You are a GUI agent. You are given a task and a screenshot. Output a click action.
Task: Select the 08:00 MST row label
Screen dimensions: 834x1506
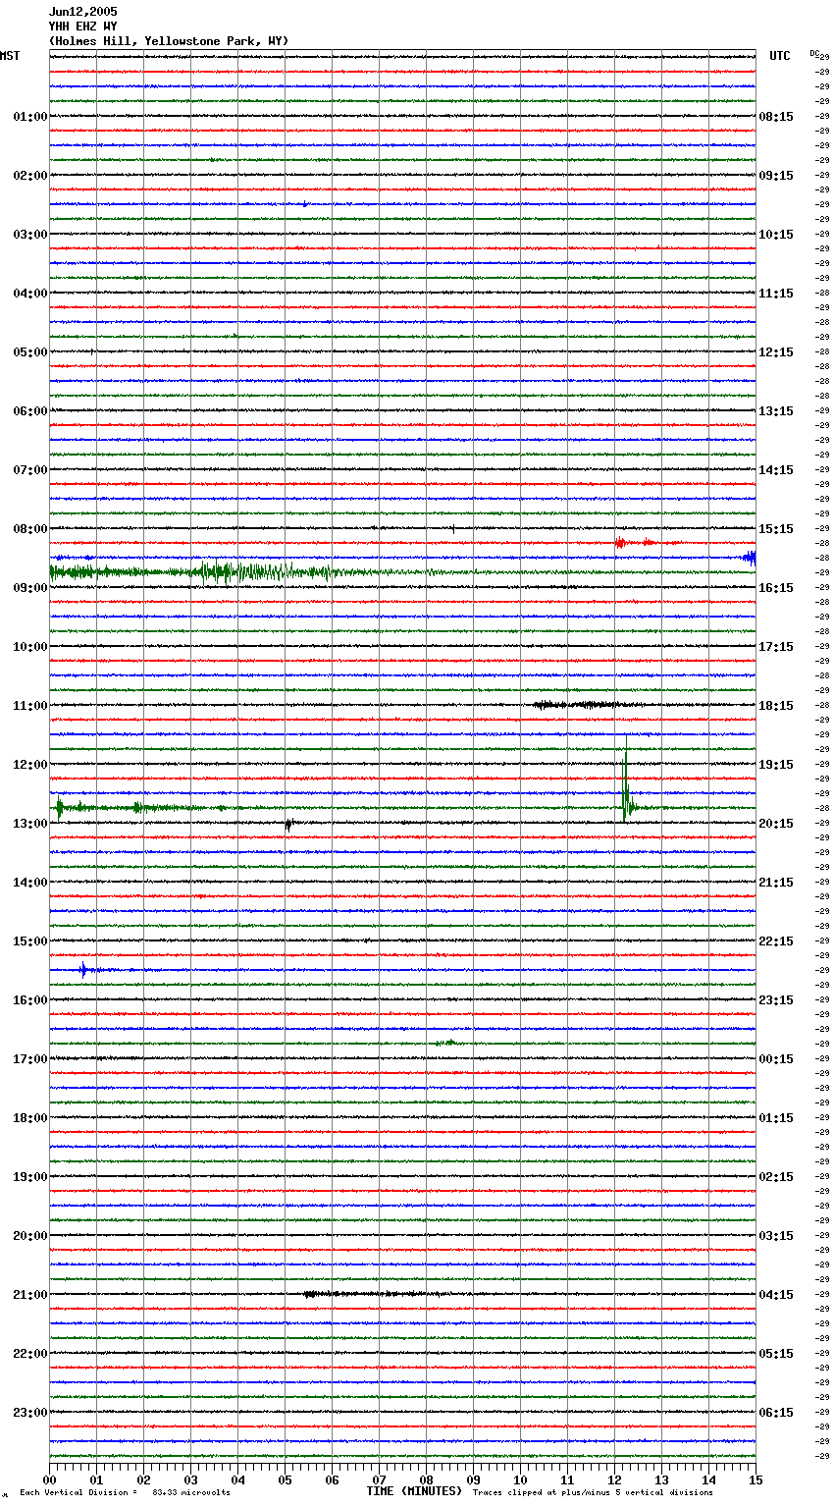tap(30, 529)
